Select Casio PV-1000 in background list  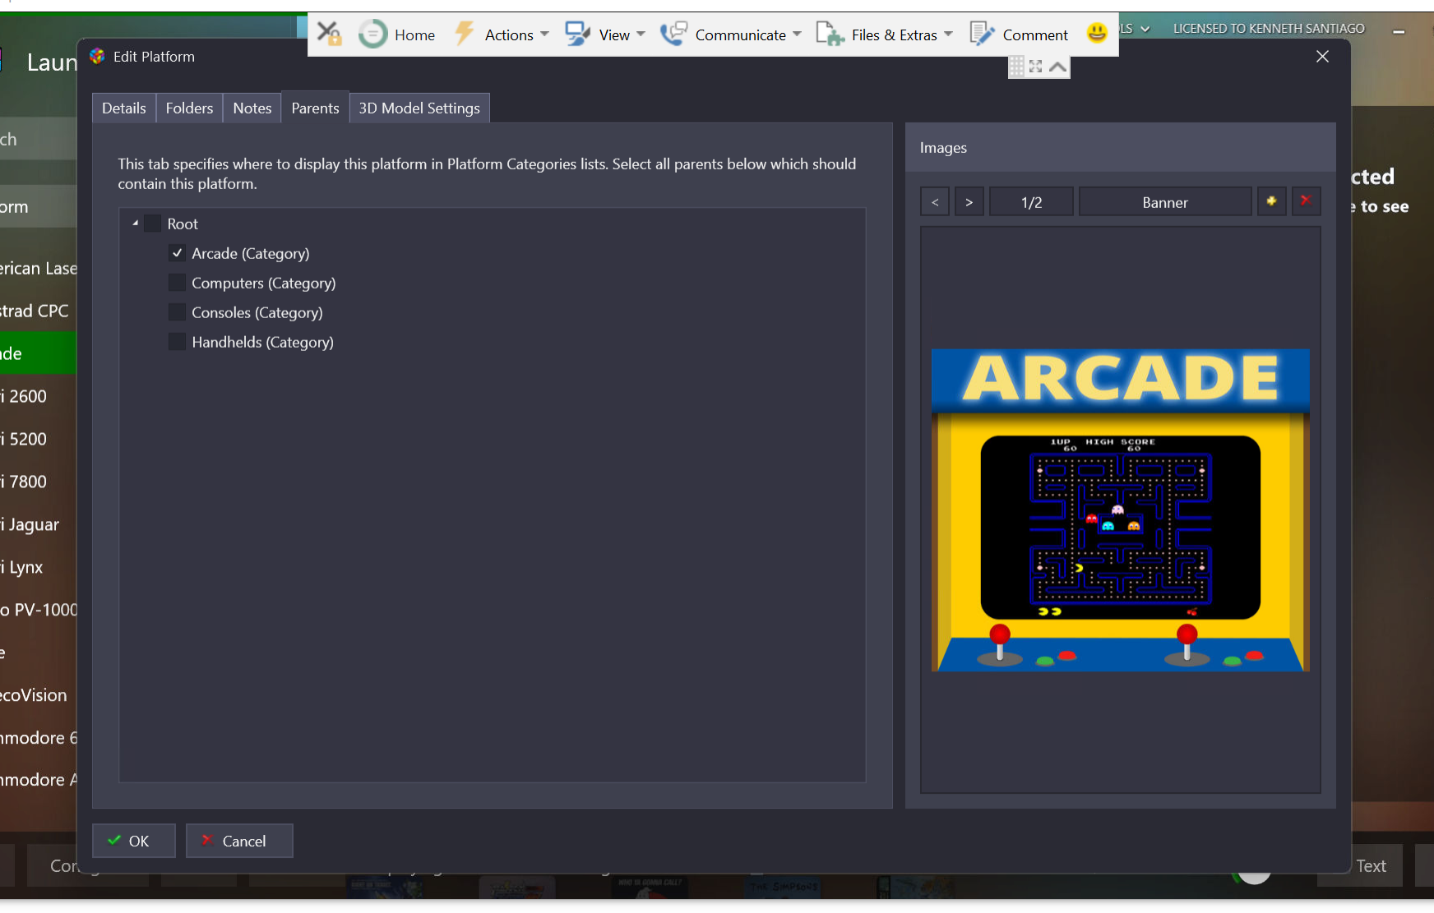point(38,610)
